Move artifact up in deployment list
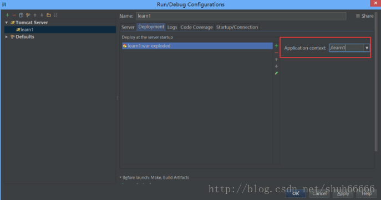Viewport: 381px width, 200px height. click(x=276, y=60)
